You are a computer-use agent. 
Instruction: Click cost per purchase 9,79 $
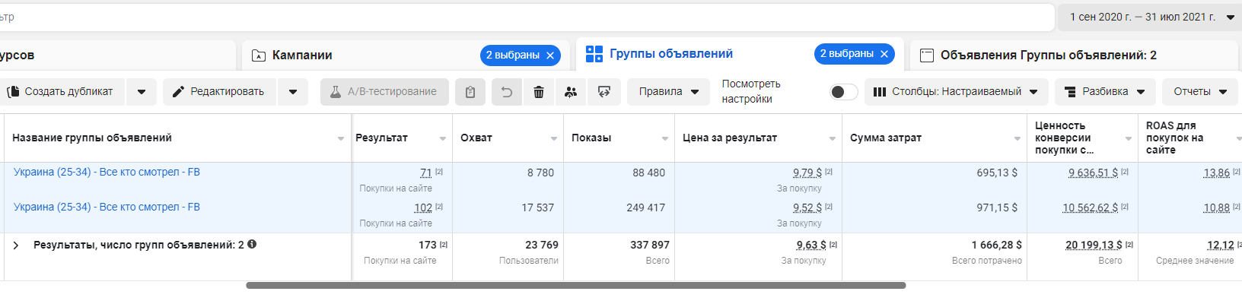click(x=807, y=173)
